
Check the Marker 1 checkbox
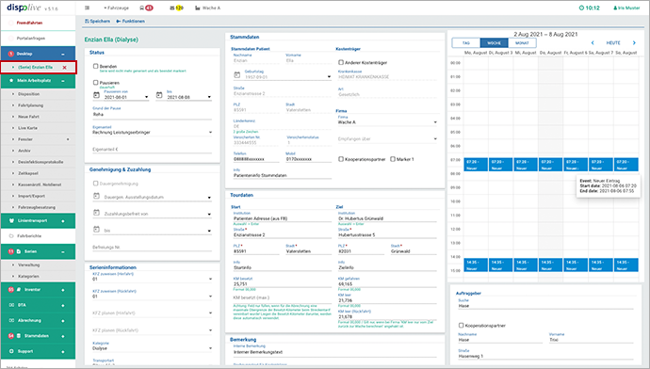(393, 159)
